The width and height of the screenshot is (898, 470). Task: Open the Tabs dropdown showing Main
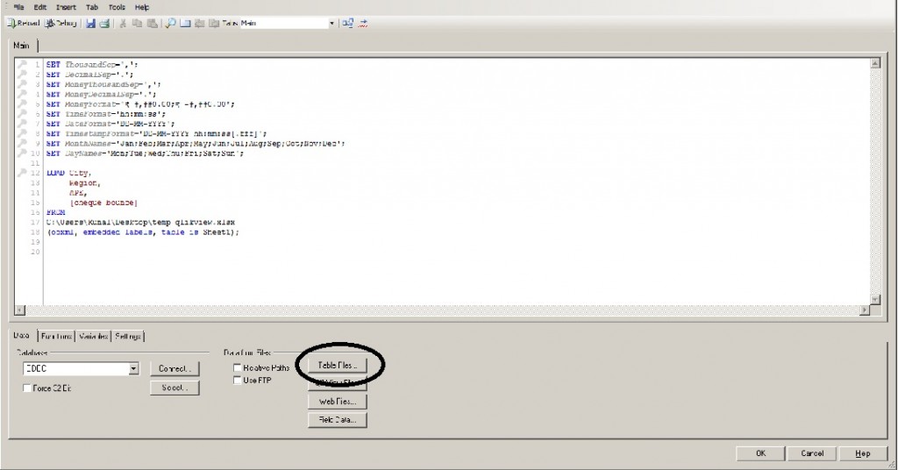[x=331, y=23]
